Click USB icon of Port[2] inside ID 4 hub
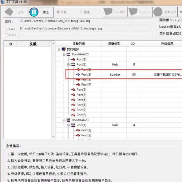Screen dimensions: 182x182 [78, 135]
